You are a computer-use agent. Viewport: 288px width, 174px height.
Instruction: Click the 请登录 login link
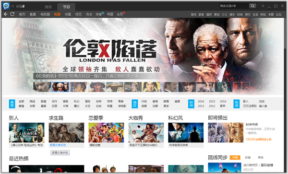[x=20, y=6]
